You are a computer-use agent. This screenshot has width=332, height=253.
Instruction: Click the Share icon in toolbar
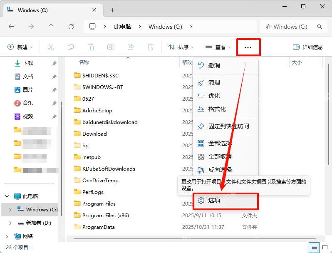click(131, 47)
